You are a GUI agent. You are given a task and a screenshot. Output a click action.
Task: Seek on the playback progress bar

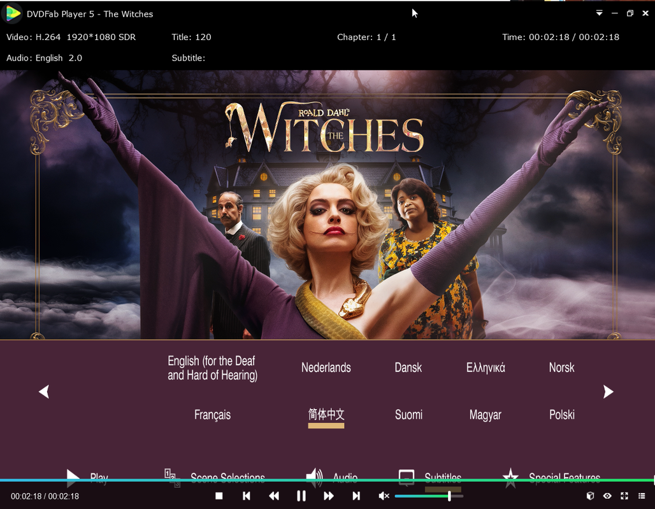[327, 480]
